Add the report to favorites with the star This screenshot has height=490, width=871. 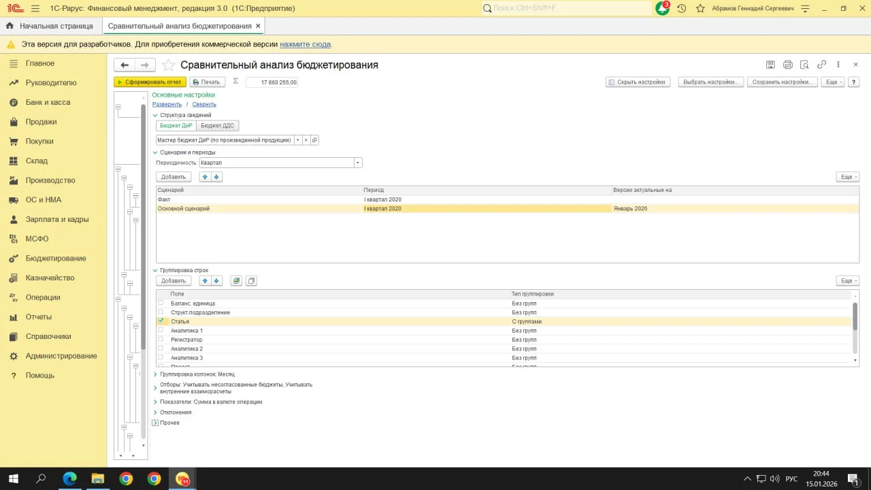[168, 65]
